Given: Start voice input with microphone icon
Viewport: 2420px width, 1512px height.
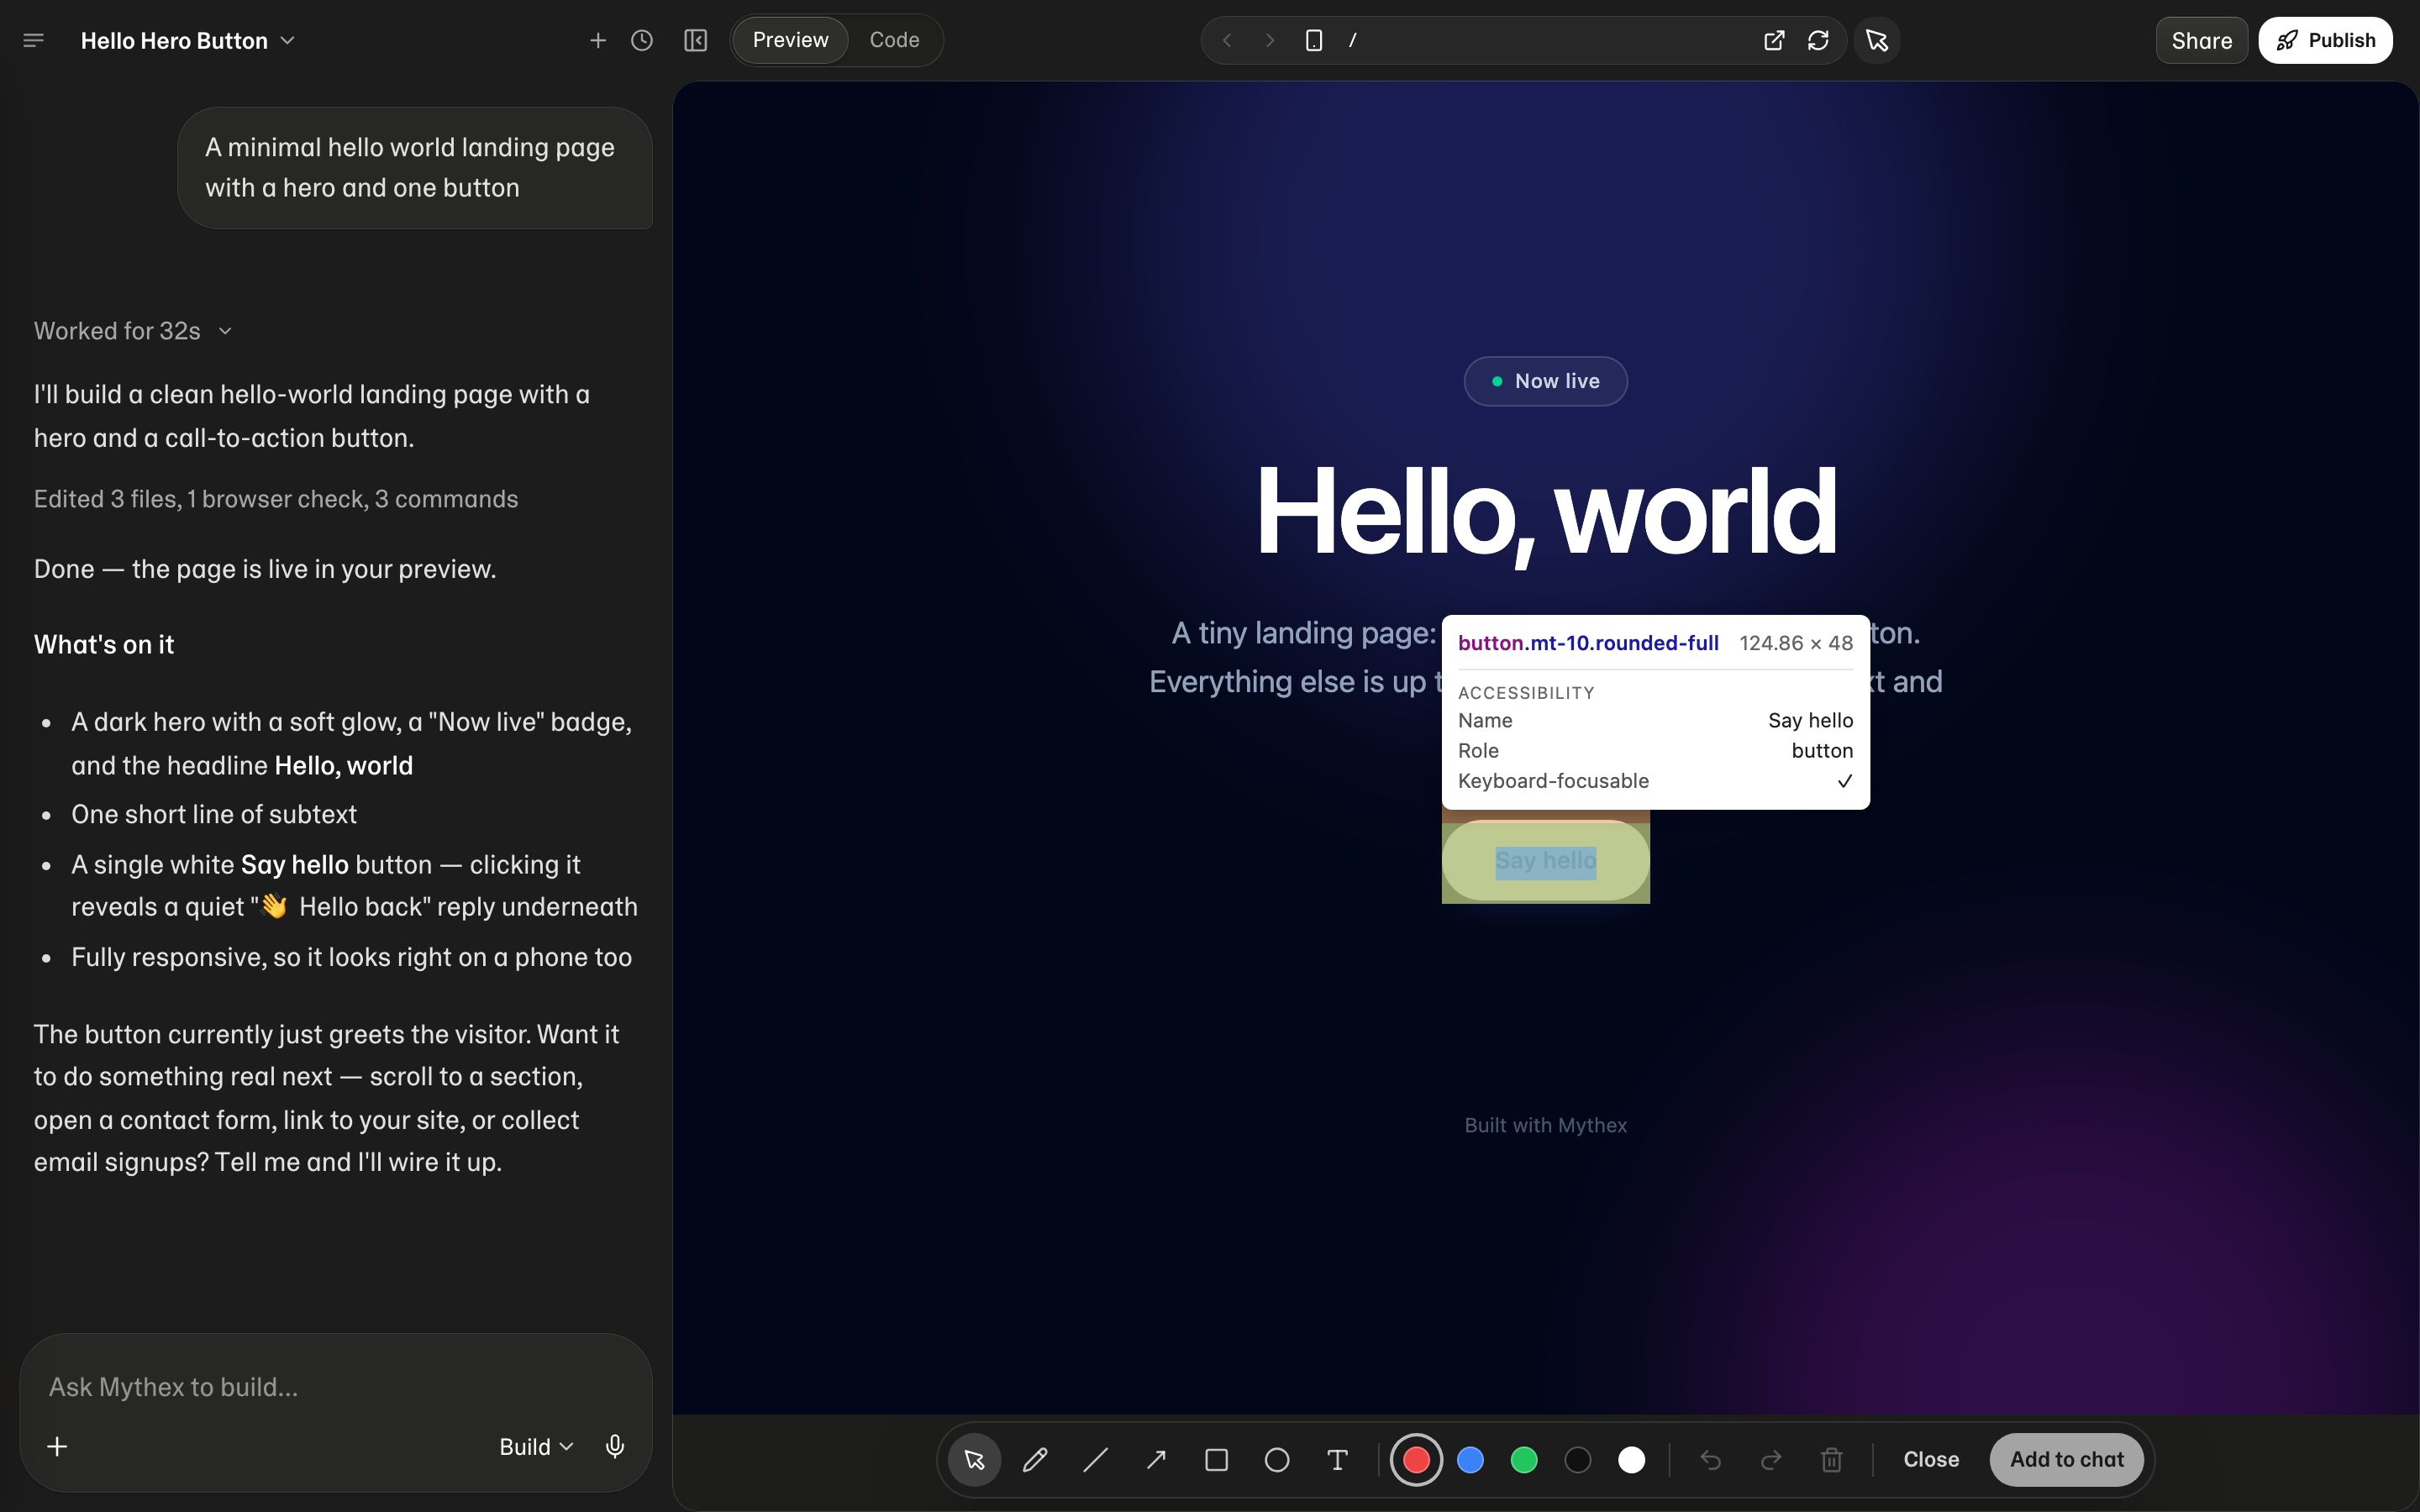Looking at the screenshot, I should point(615,1447).
